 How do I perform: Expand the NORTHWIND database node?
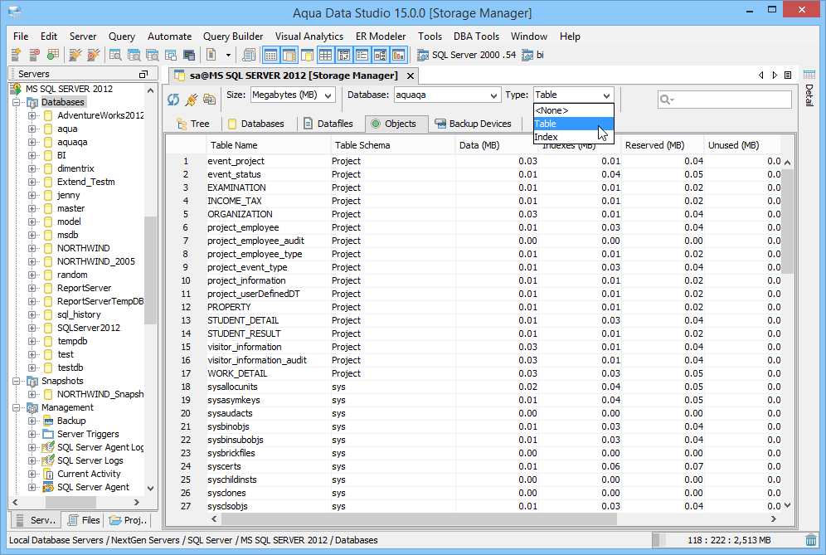coord(32,248)
